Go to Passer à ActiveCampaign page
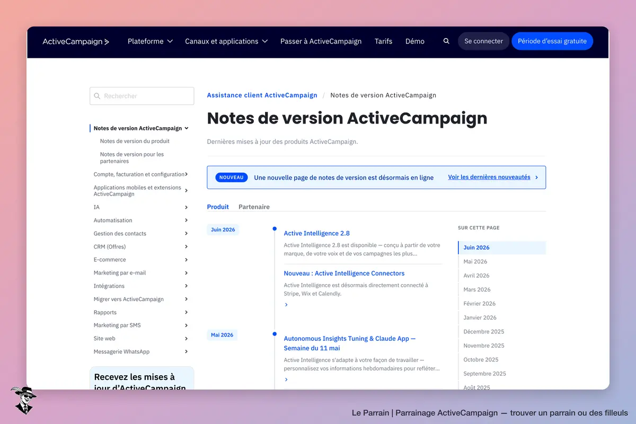Image resolution: width=636 pixels, height=424 pixels. (321, 41)
